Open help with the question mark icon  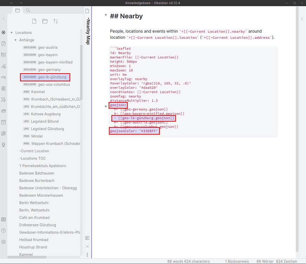pyautogui.click(x=4, y=231)
